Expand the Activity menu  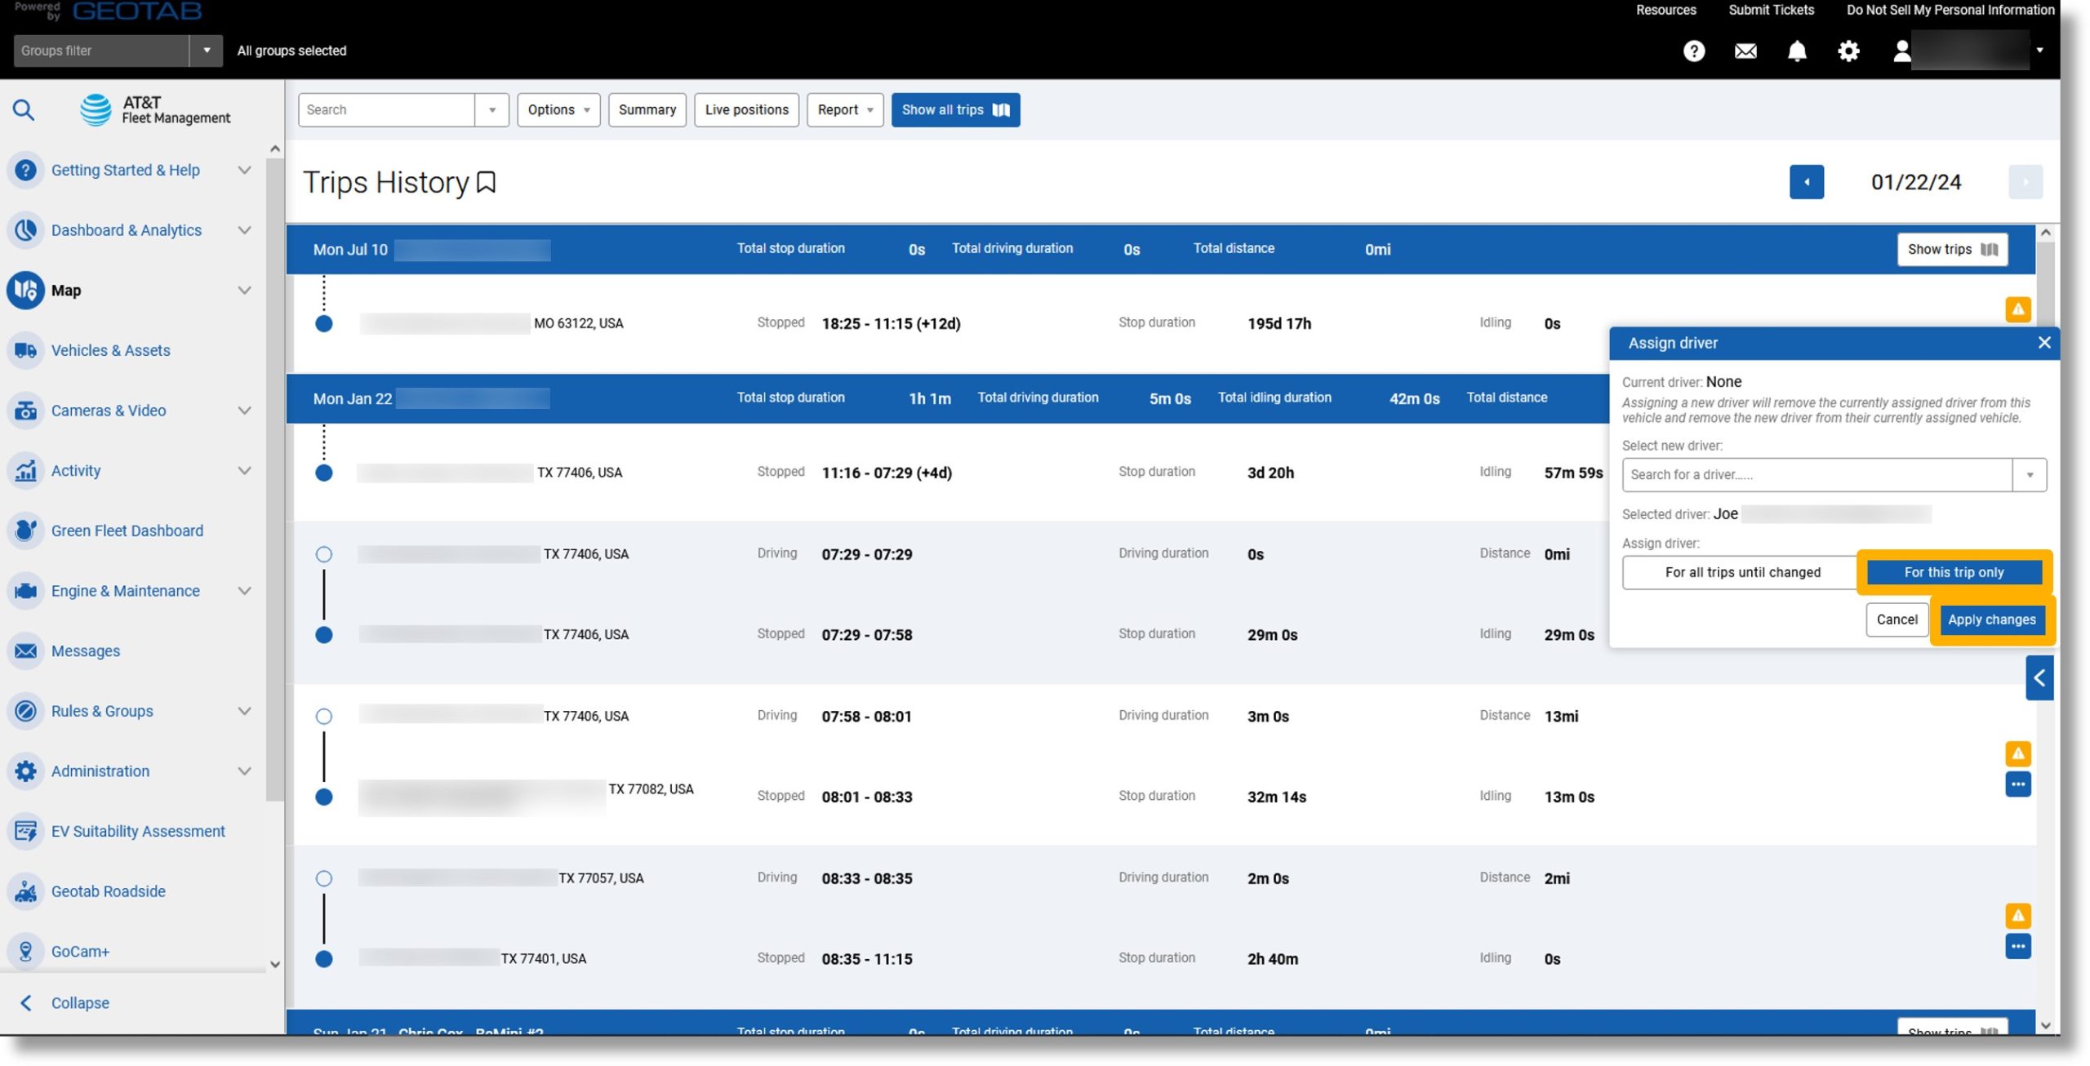(x=244, y=470)
